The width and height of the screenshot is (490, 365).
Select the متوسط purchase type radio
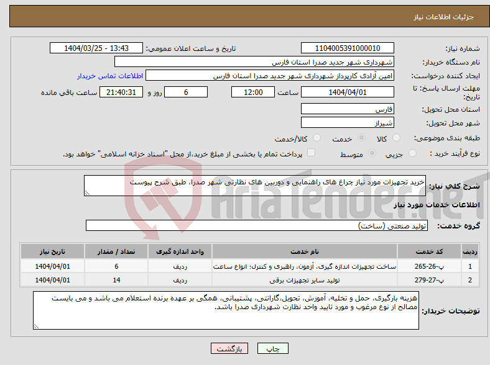click(372, 153)
